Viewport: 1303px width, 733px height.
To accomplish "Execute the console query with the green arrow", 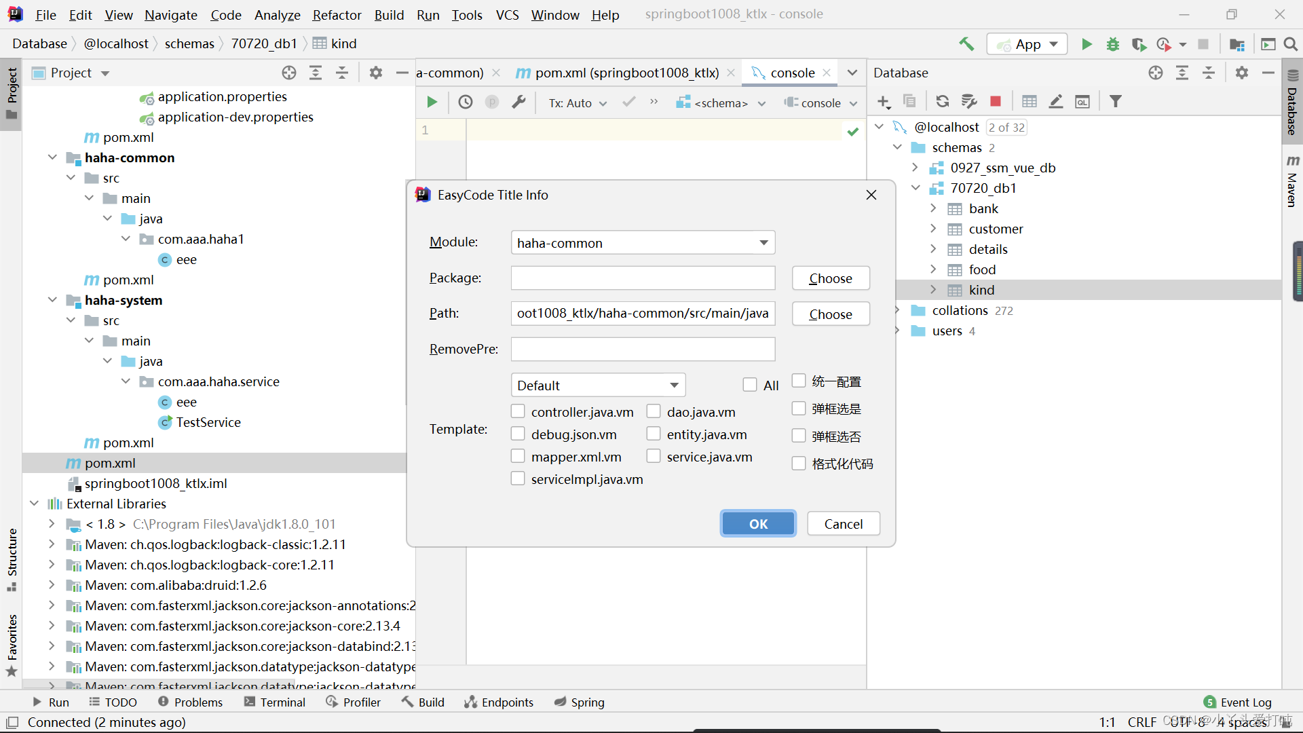I will [432, 102].
